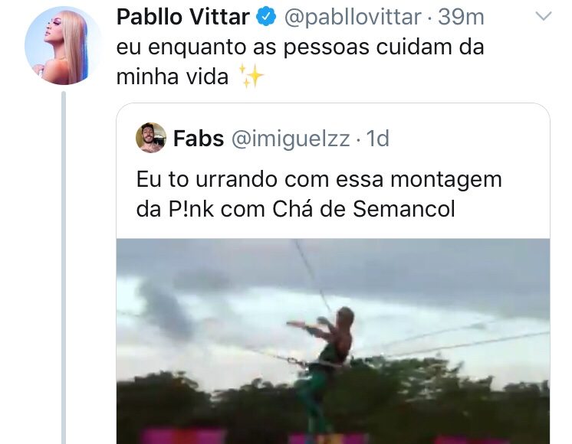Open Fabs' small profile avatar

[x=150, y=138]
